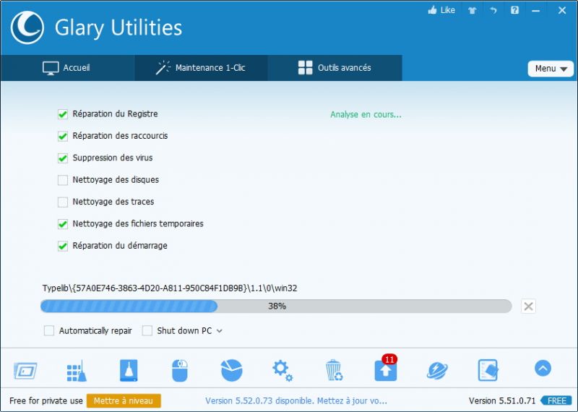Open the Version 5.52.0.73 disponible link
Image resolution: width=578 pixels, height=412 pixels.
pos(296,401)
